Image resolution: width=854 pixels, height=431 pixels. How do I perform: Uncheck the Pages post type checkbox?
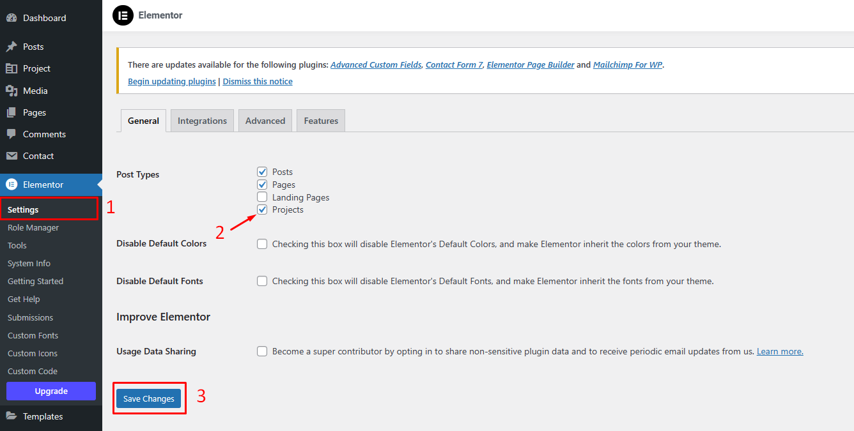coord(262,185)
